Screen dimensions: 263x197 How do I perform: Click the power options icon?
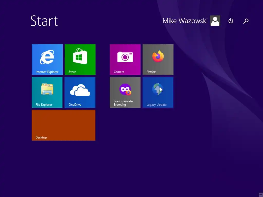tap(231, 21)
